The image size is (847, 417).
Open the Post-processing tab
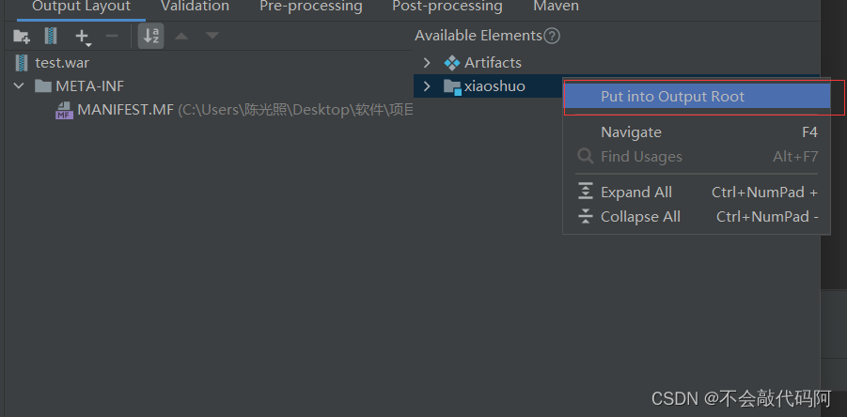click(447, 7)
